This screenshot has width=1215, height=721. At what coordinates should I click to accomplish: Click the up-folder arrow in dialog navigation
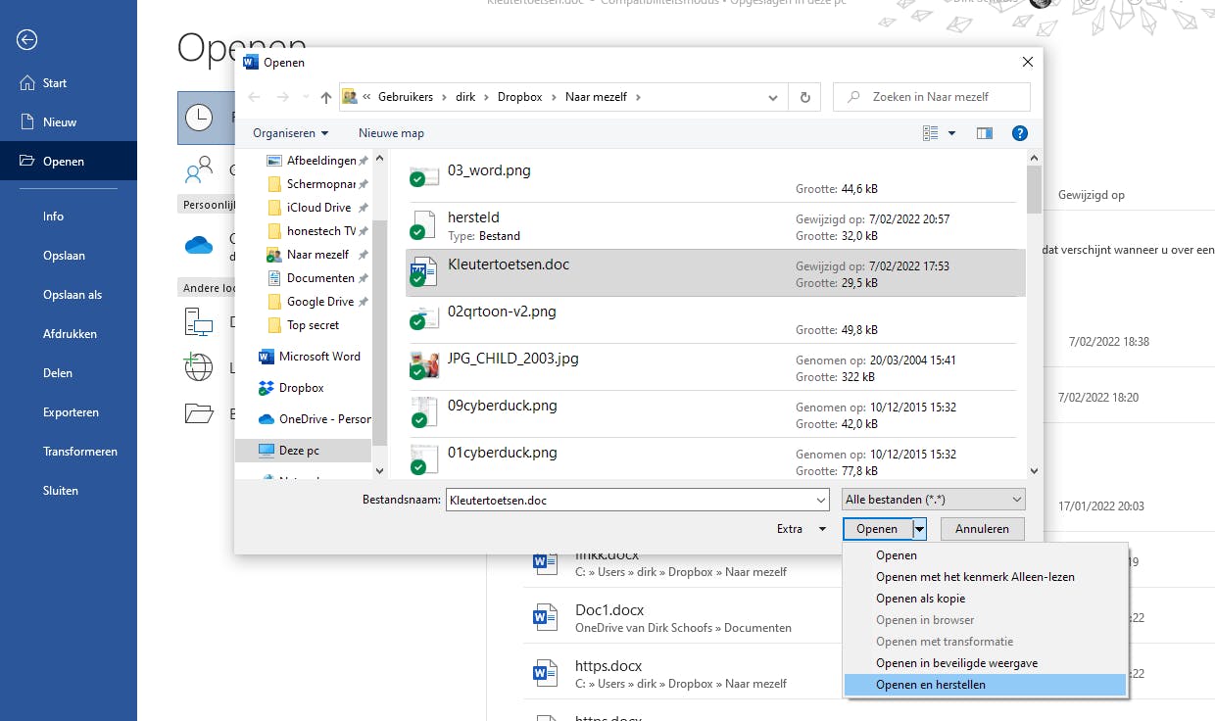pyautogui.click(x=326, y=97)
